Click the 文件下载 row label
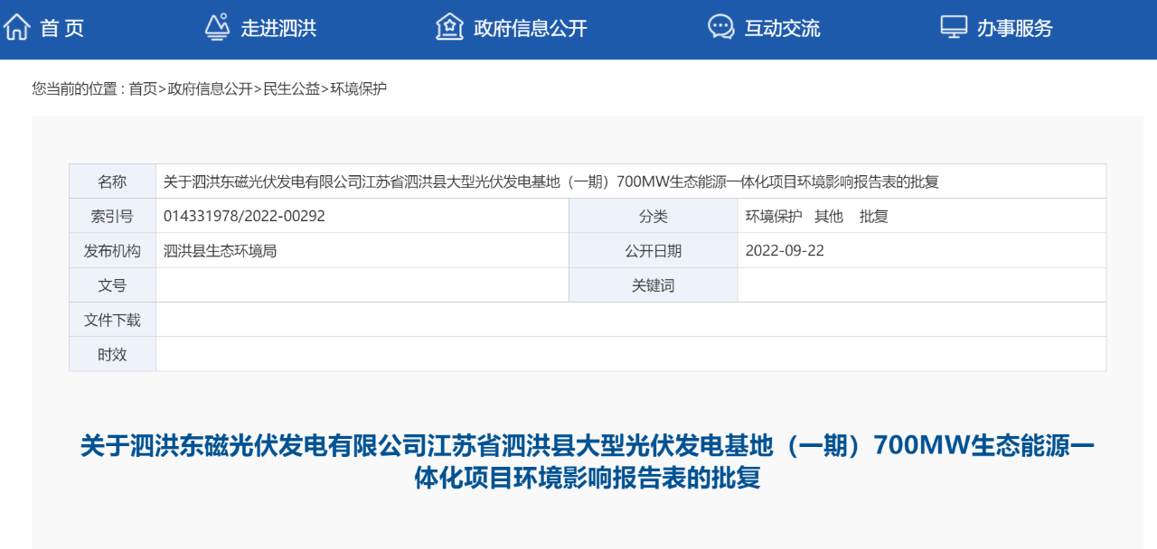The height and width of the screenshot is (549, 1157). pyautogui.click(x=112, y=320)
